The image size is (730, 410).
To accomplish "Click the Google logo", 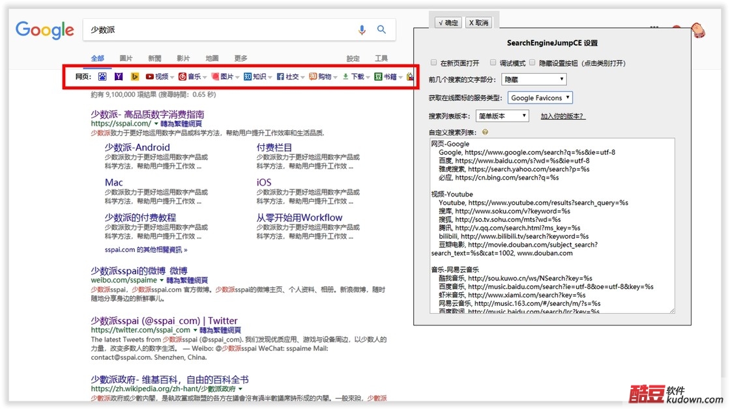I will tap(45, 30).
